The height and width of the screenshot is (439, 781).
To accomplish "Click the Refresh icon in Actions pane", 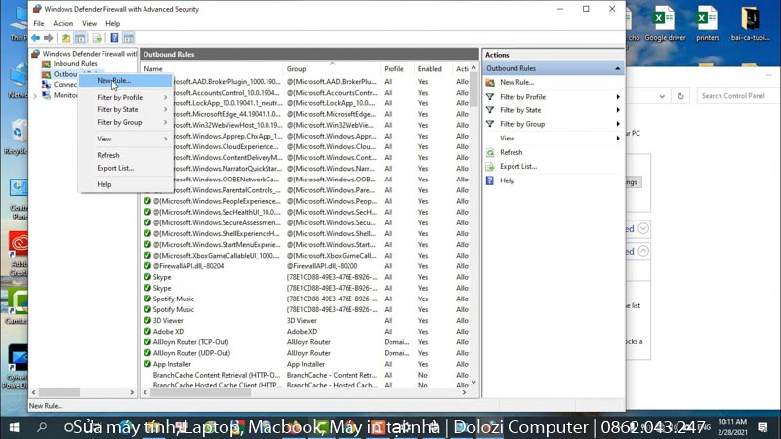I will coord(490,152).
